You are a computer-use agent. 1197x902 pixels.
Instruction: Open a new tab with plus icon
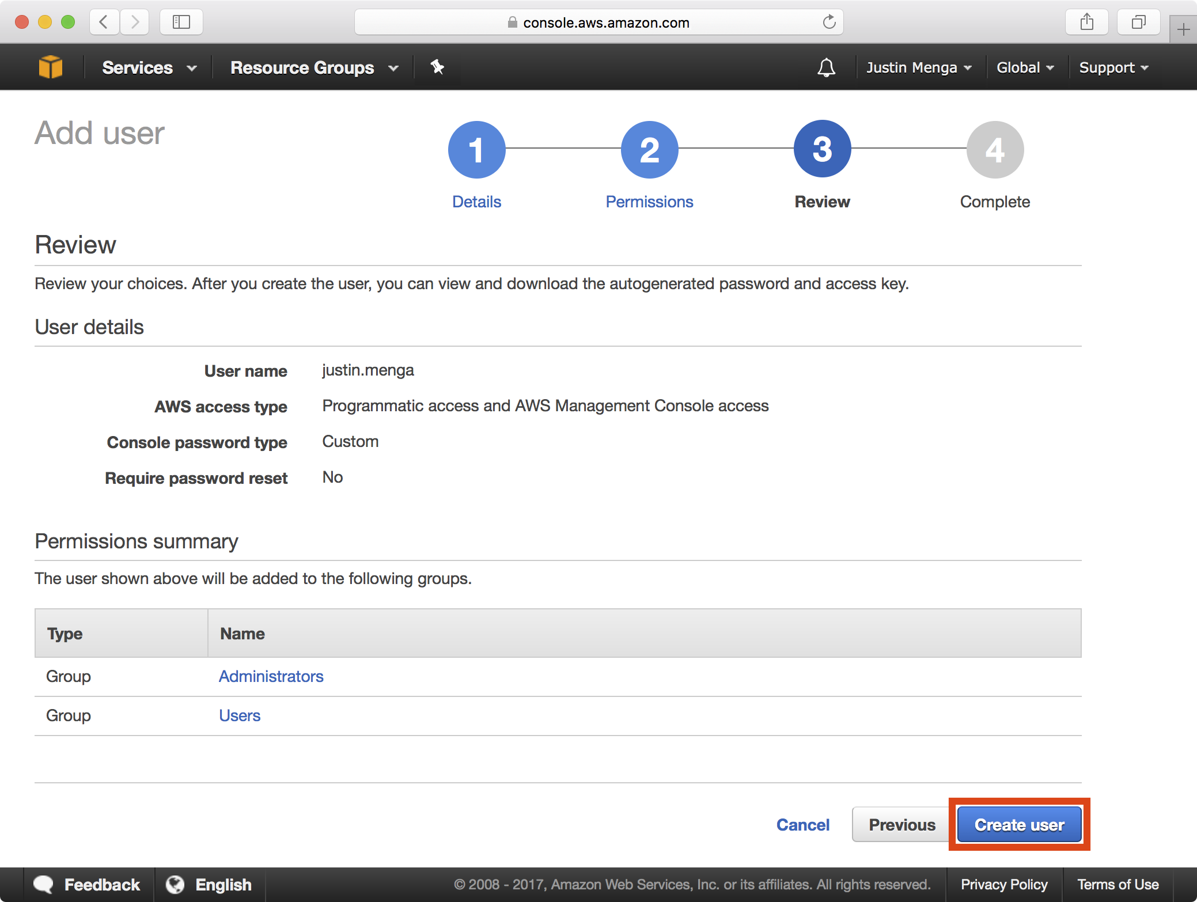click(x=1183, y=29)
